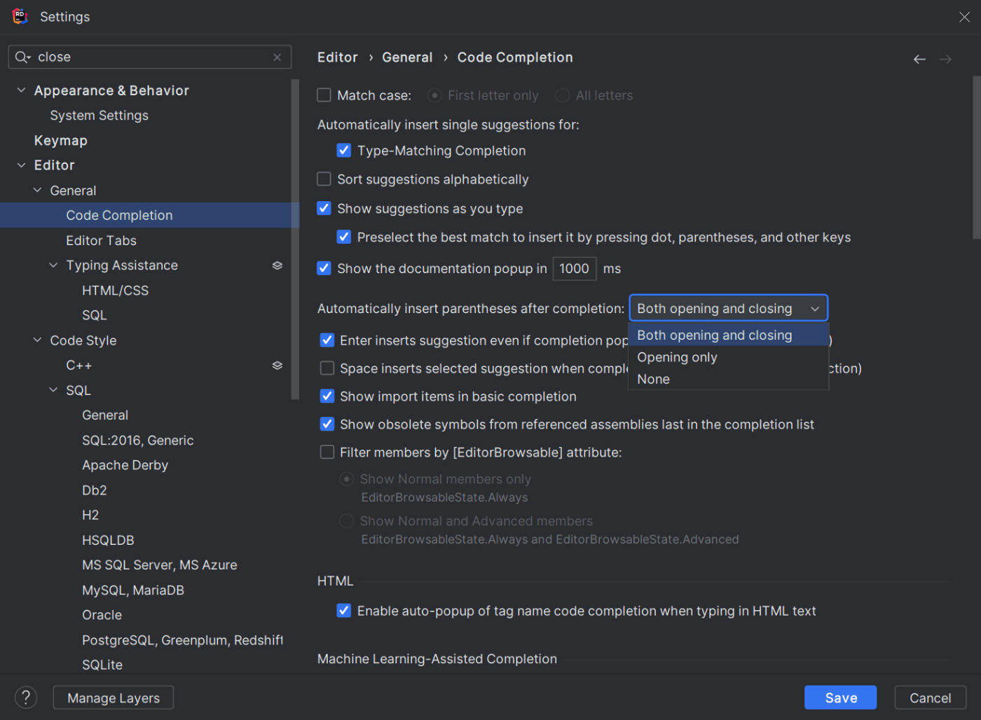Click the overridden-settings stack icon beside Typing Assistance
This screenshot has width=981, height=720.
coord(277,265)
